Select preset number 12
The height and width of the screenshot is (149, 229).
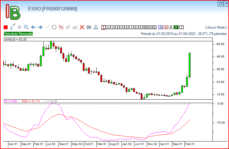click(x=154, y=27)
